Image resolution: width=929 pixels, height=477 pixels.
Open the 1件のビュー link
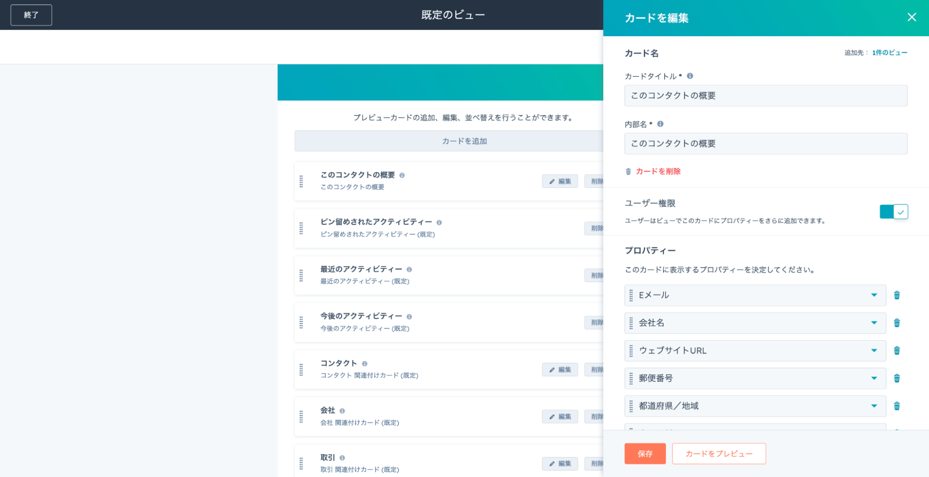[889, 53]
